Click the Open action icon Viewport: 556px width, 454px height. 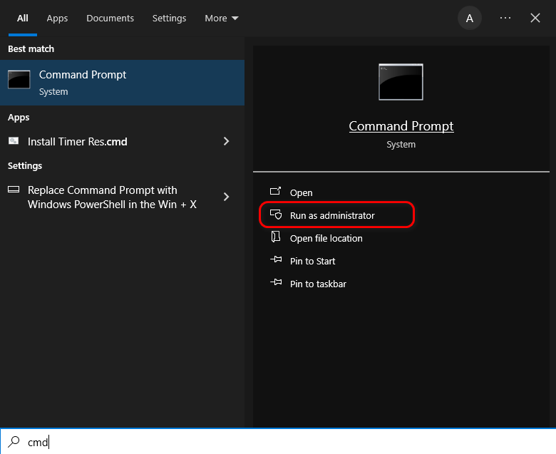[x=276, y=192]
